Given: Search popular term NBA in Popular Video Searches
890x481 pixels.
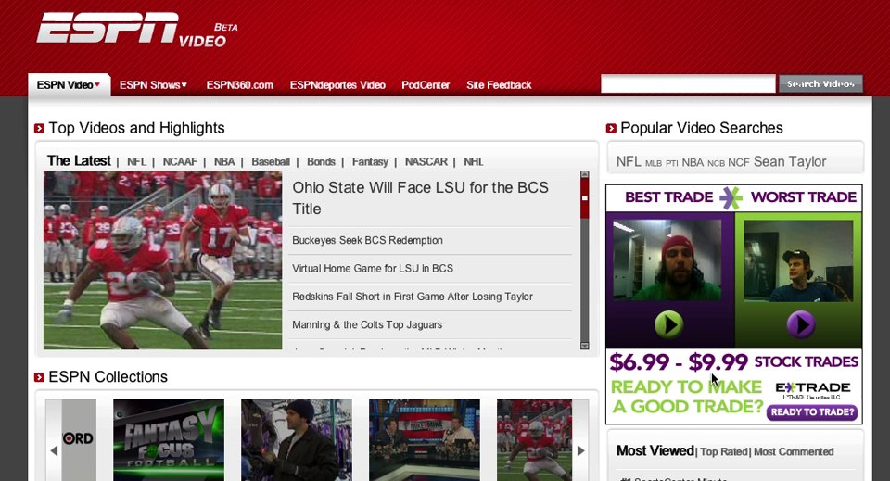Looking at the screenshot, I should pos(693,163).
